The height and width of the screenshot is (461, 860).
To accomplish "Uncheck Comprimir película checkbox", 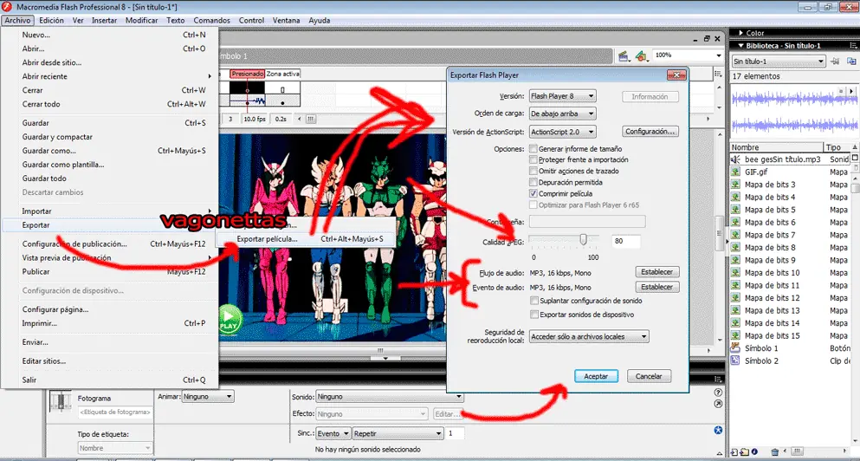I will [533, 194].
